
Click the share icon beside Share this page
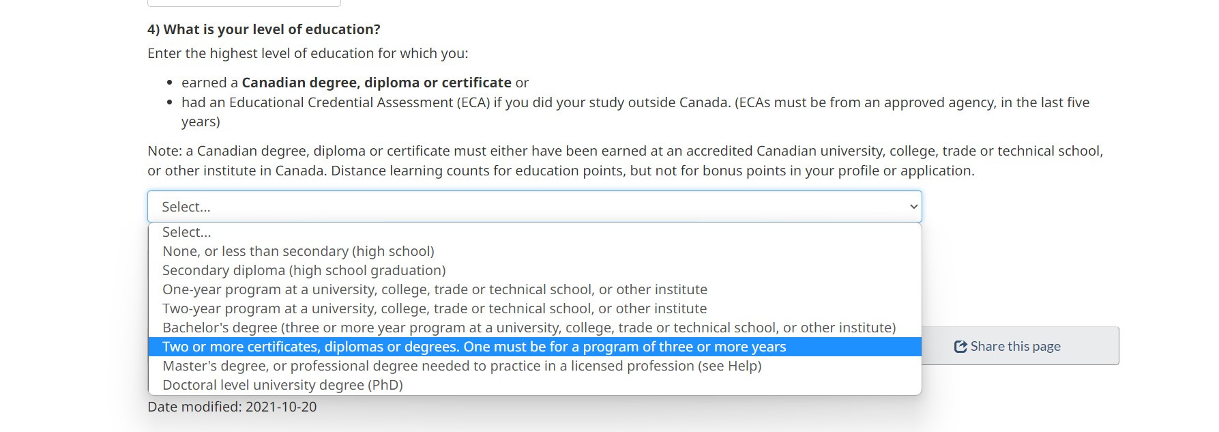click(960, 347)
